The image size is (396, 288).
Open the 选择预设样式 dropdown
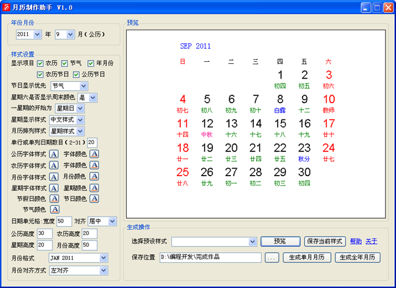[x=214, y=242]
